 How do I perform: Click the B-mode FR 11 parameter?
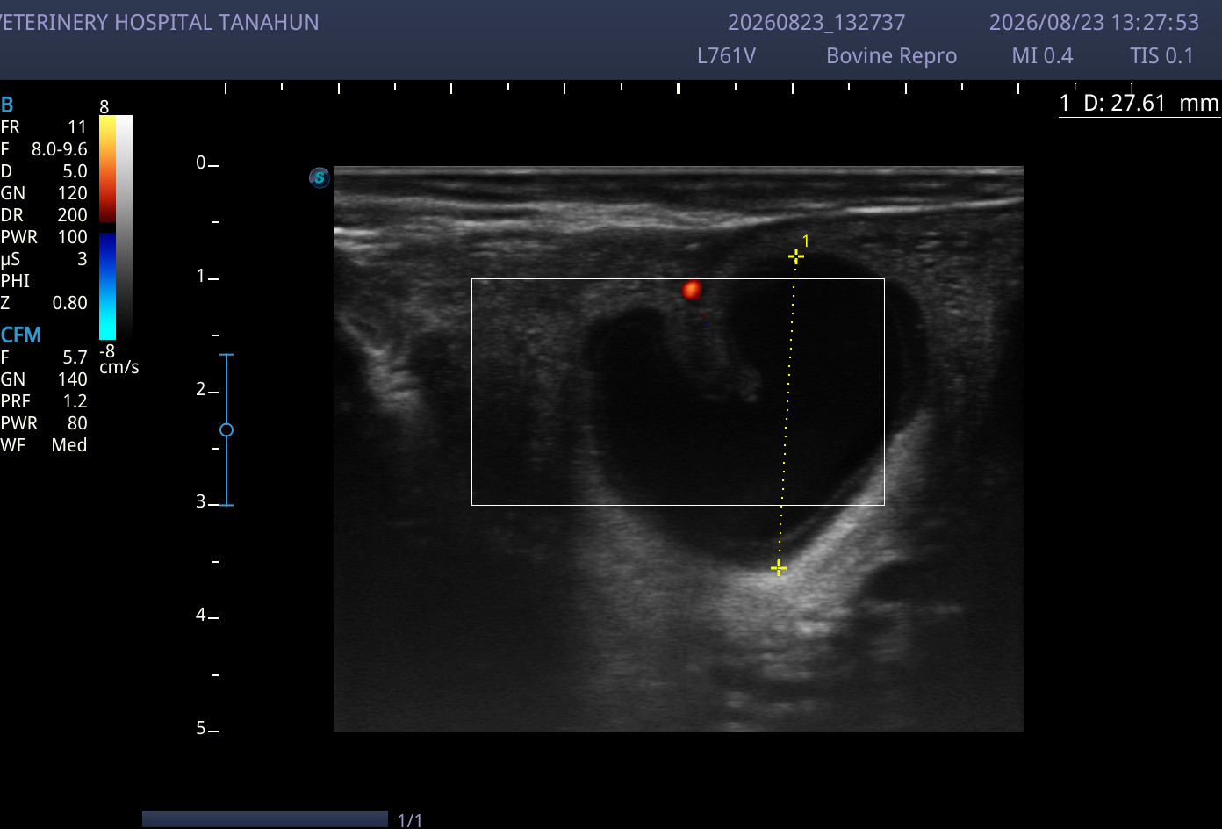[x=44, y=127]
